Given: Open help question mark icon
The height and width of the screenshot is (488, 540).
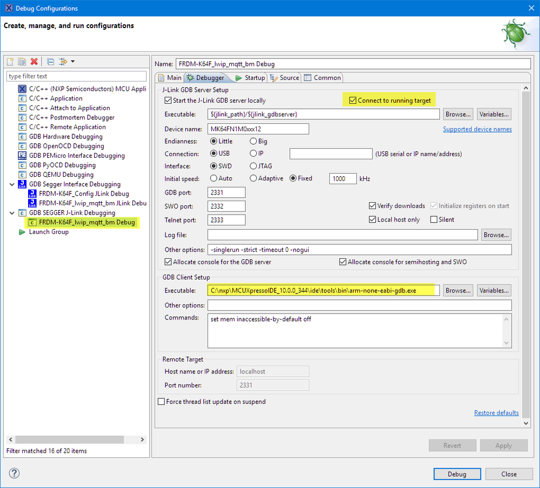Looking at the screenshot, I should (x=14, y=473).
